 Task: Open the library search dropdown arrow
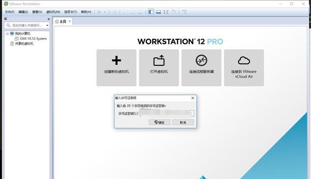click(47, 26)
